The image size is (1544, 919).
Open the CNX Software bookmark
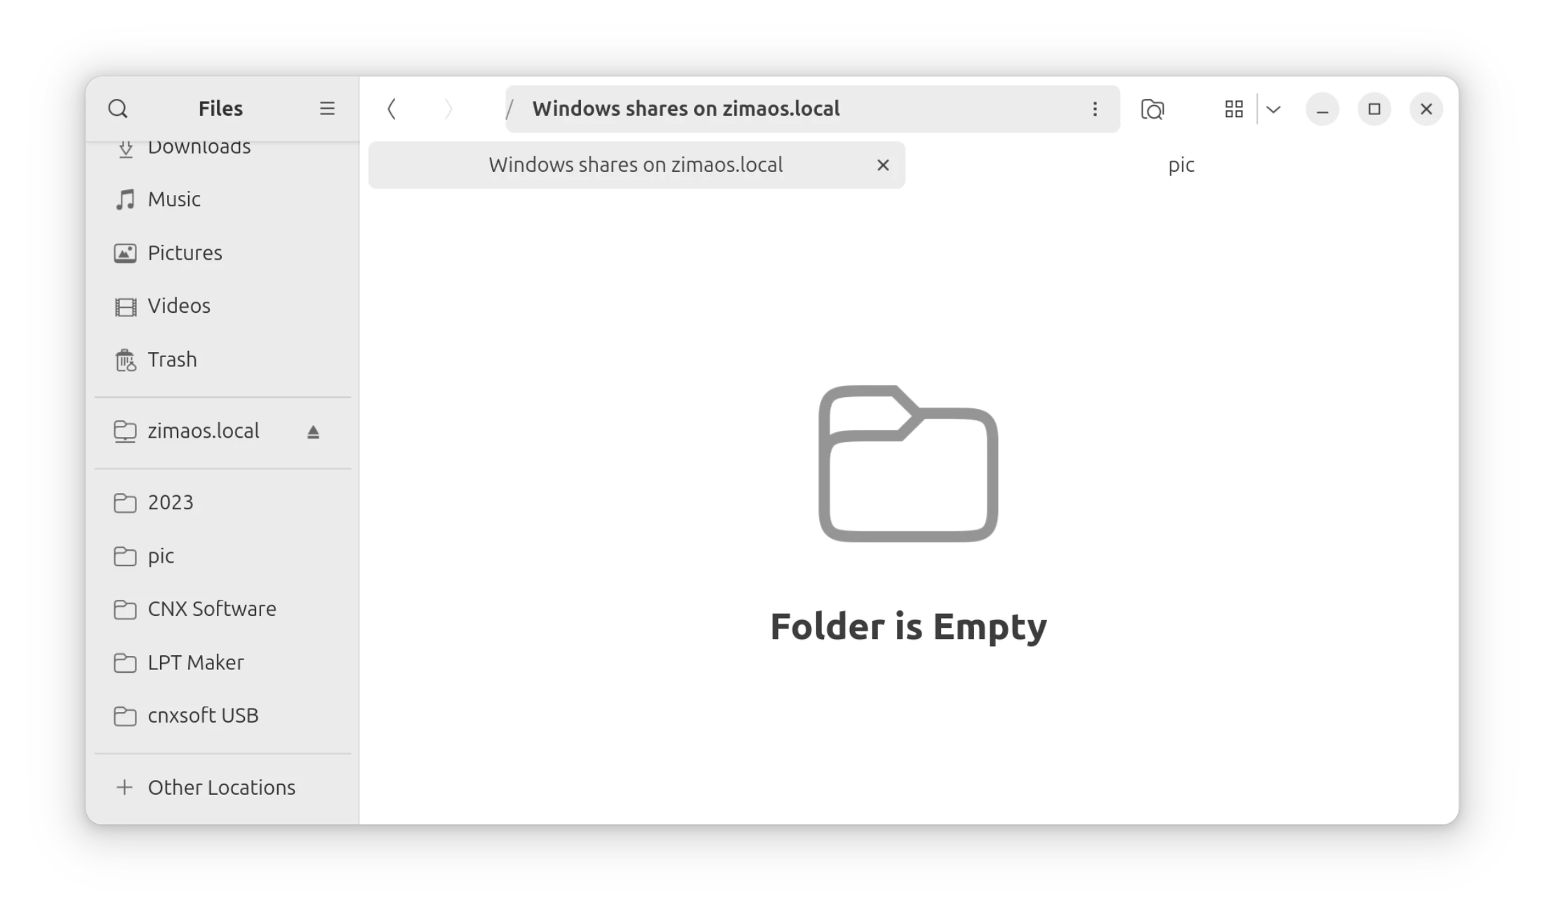click(222, 609)
